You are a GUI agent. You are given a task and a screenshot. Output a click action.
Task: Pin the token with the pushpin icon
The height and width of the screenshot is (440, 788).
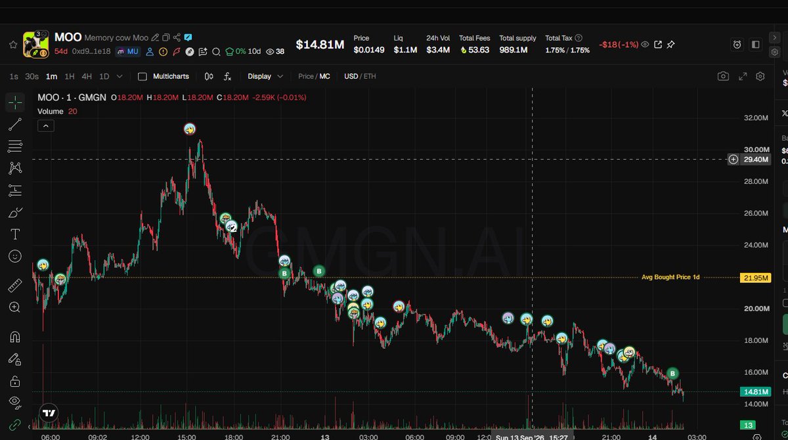670,45
